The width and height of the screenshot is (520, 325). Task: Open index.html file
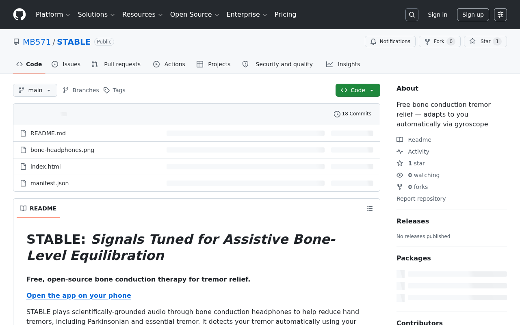[45, 167]
